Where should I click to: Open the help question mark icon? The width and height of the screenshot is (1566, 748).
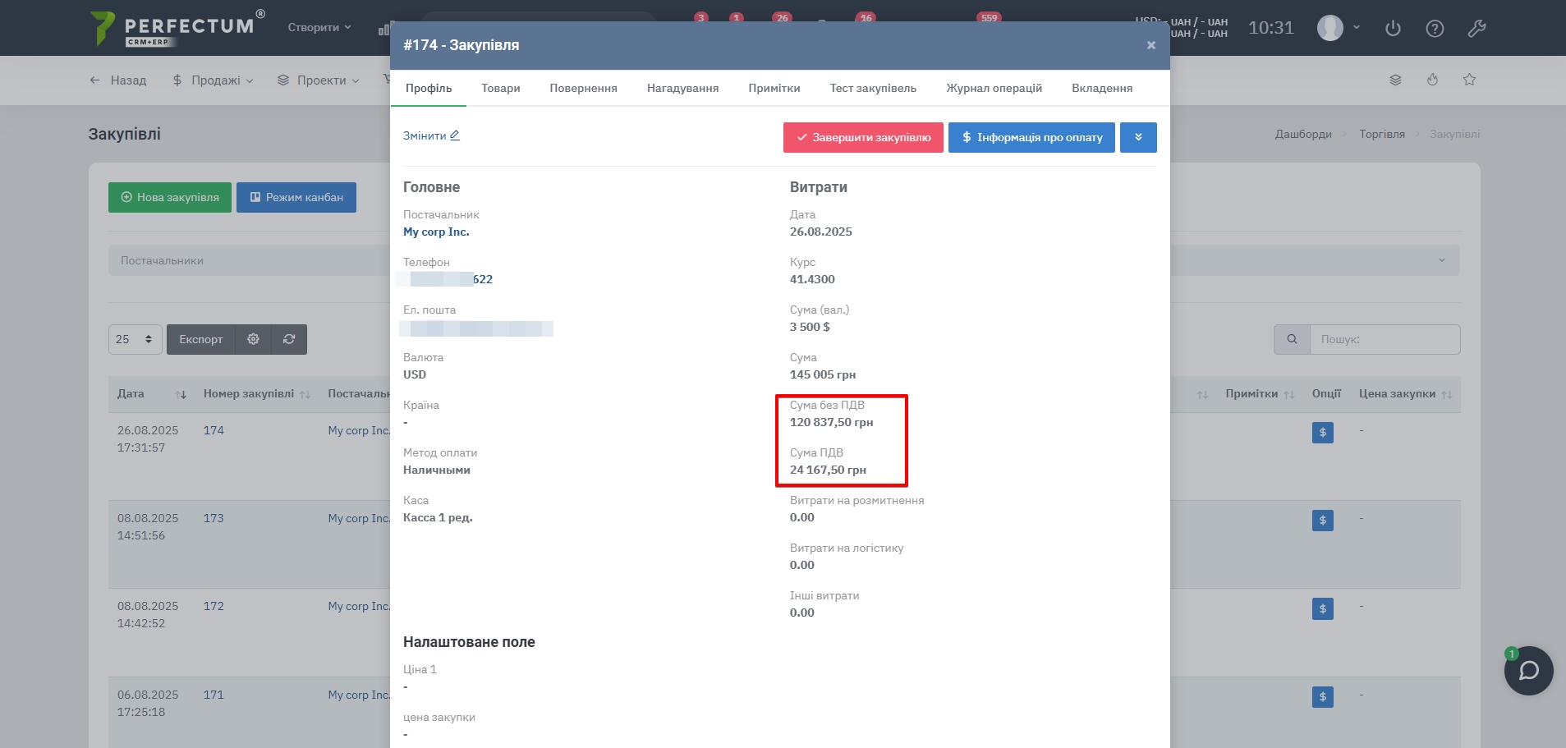[x=1435, y=29]
